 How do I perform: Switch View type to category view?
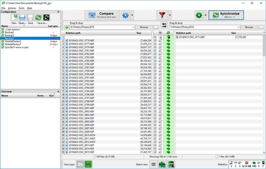coord(80,164)
